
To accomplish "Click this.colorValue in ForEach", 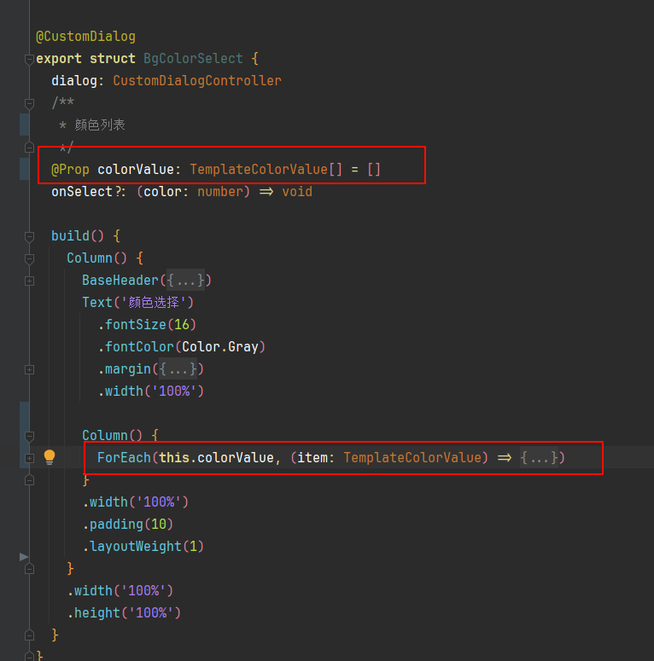I will (217, 458).
